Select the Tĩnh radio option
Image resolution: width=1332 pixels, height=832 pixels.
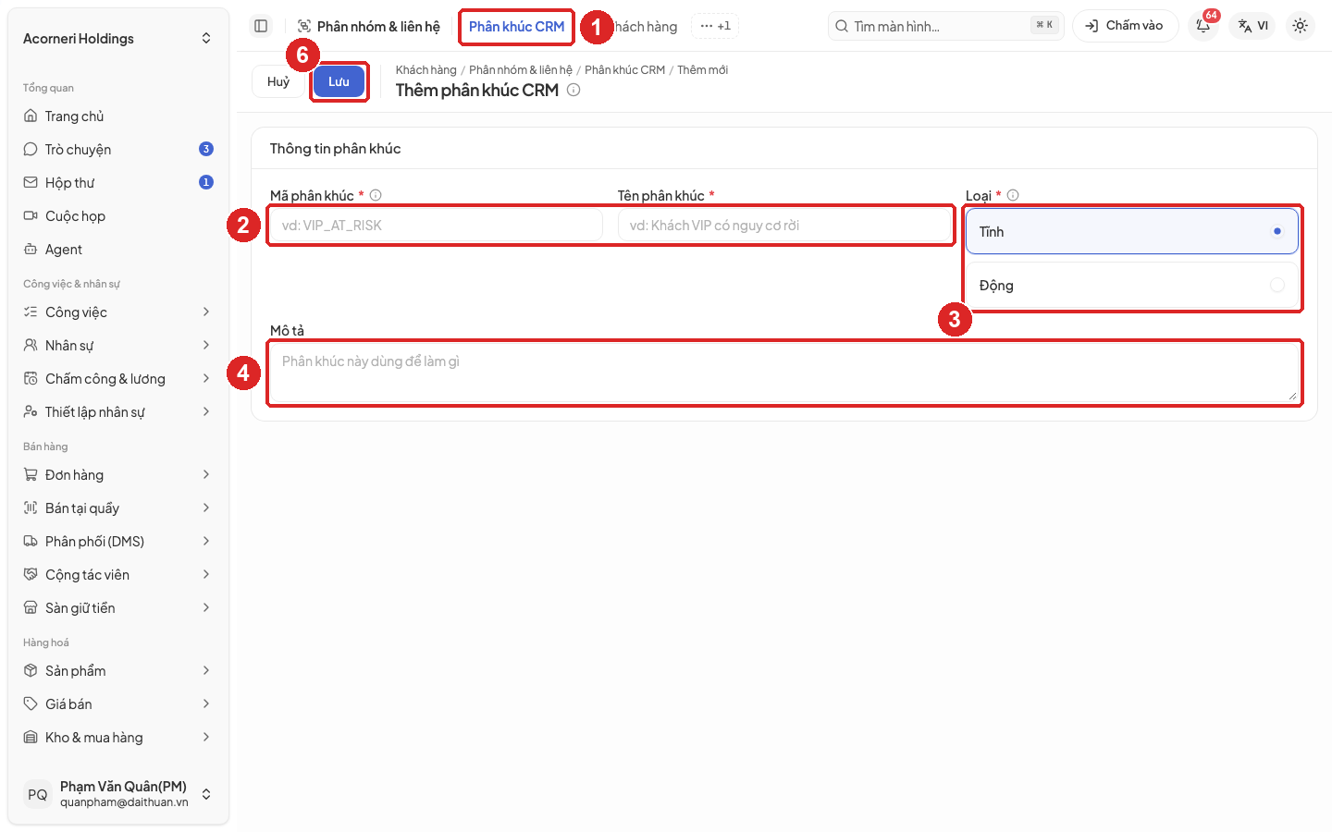(x=1132, y=231)
